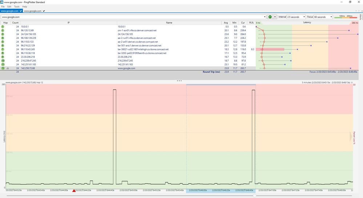Open the Help menu
363x198 pixels.
pos(25,7)
